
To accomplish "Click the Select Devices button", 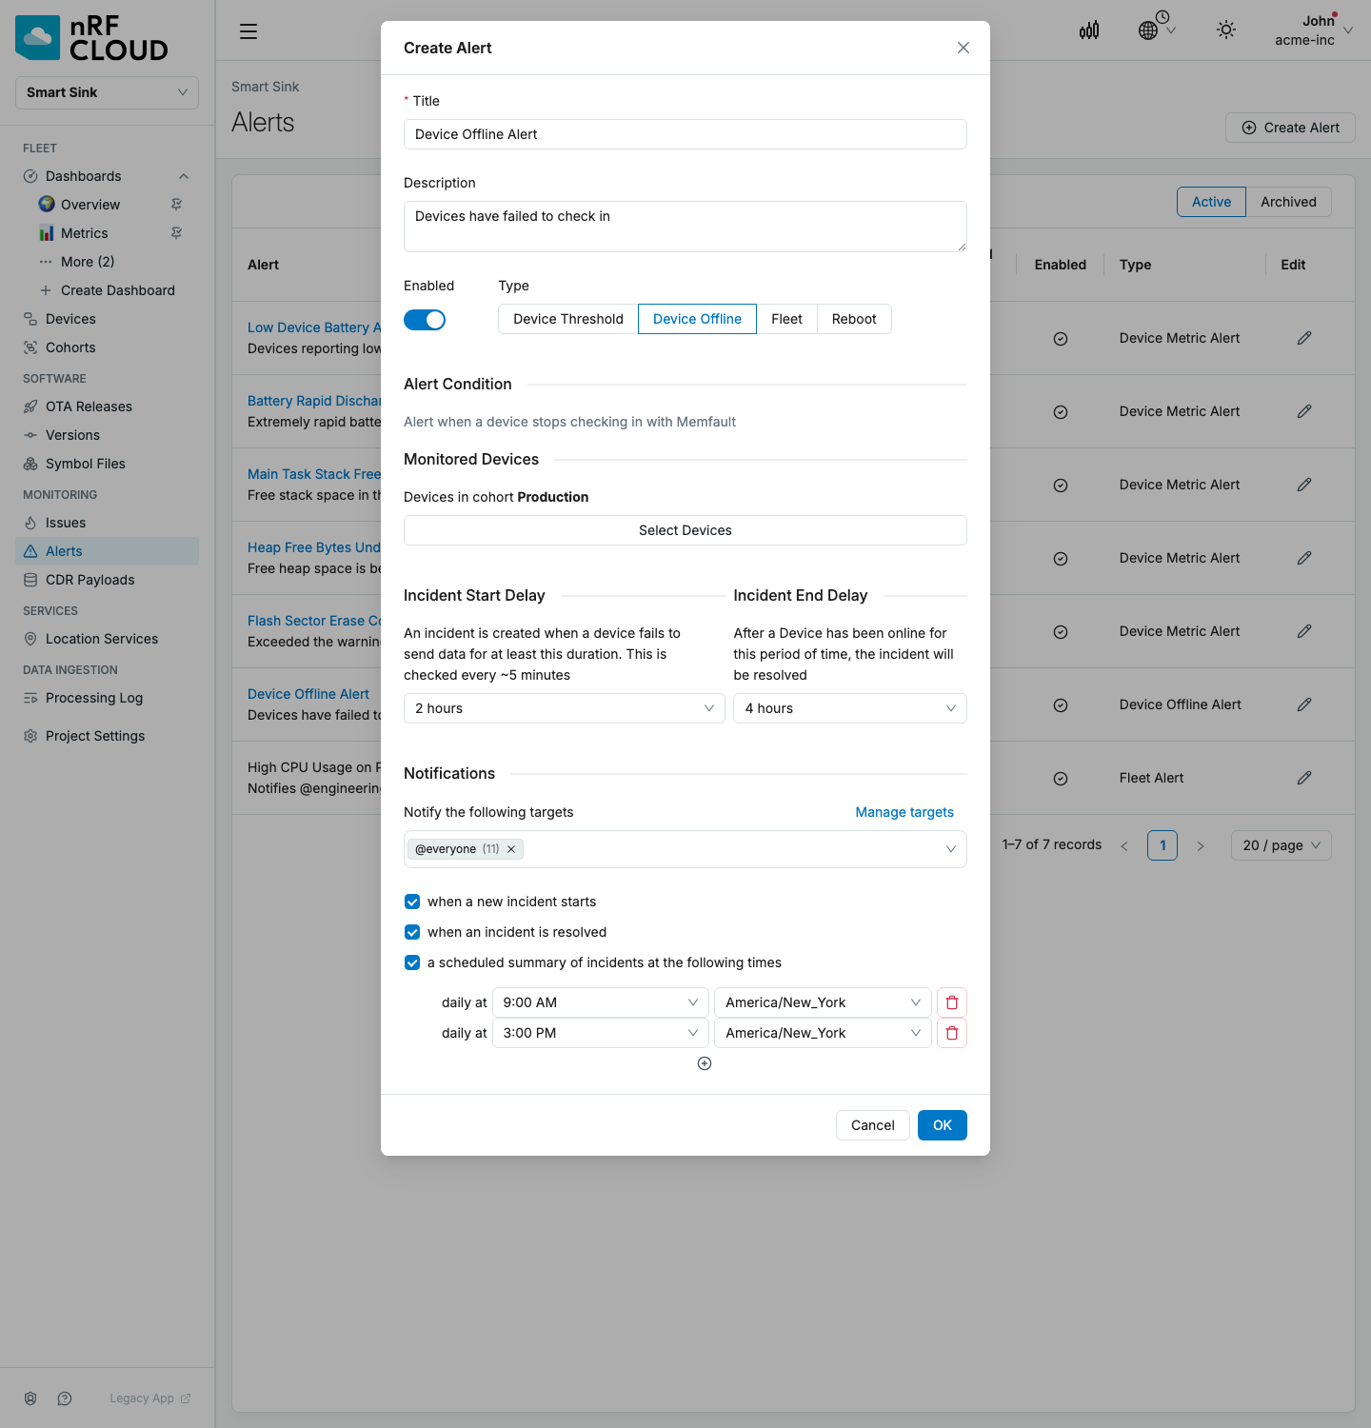I will pos(685,530).
